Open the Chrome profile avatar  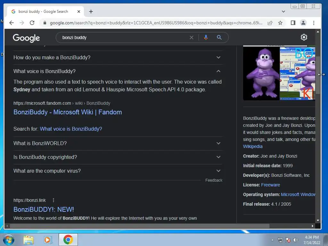303,23
